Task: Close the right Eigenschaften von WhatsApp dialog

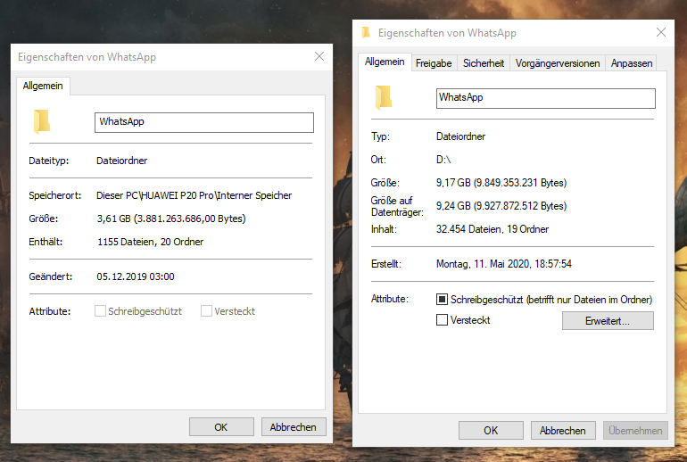Action: pyautogui.click(x=661, y=32)
